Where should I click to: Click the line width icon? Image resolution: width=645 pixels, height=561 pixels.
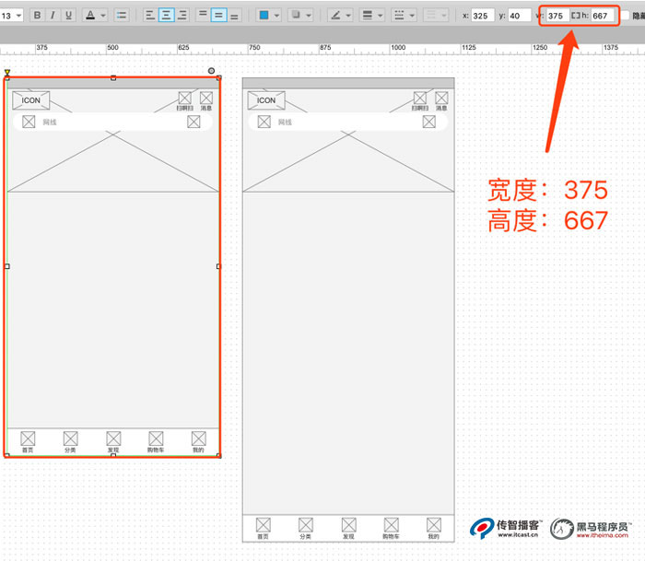click(368, 16)
